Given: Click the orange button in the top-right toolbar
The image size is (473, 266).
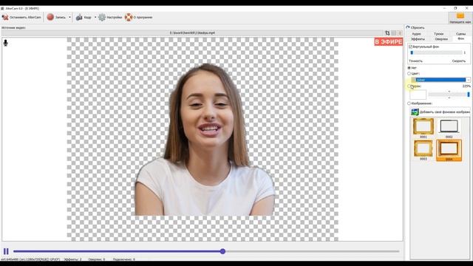Looking at the screenshot, I should click(x=460, y=18).
